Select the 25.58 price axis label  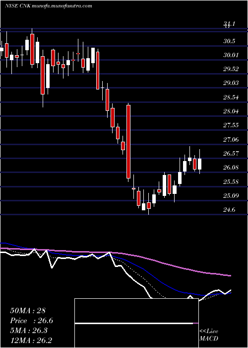point(231,182)
